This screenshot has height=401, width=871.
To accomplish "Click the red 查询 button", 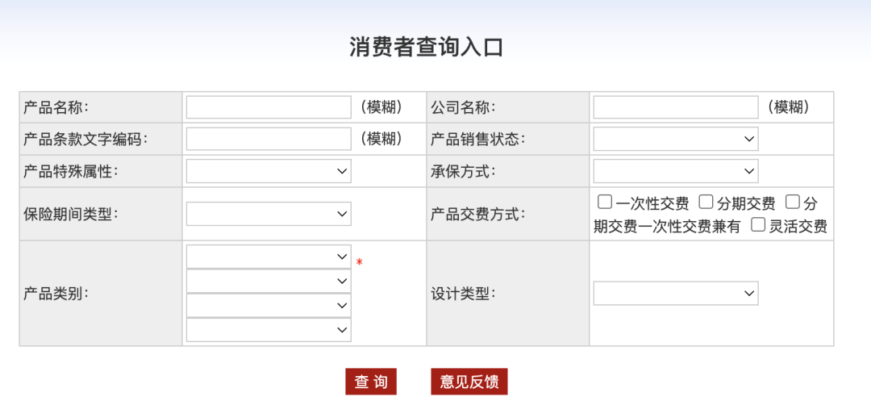I will click(371, 382).
